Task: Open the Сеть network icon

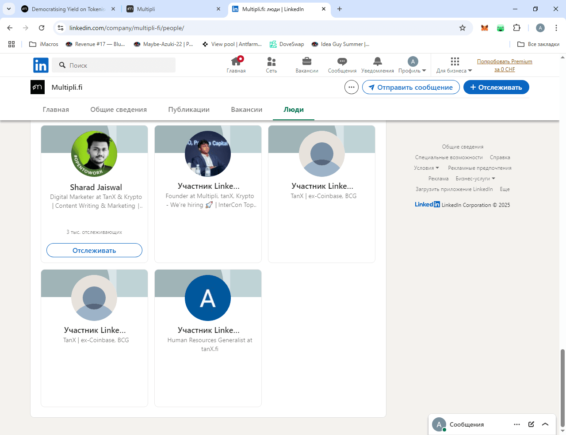Action: (x=272, y=65)
